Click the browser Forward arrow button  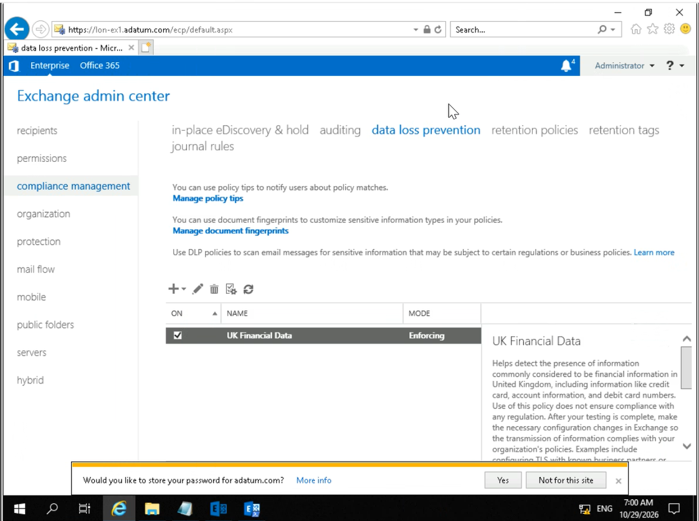pos(40,29)
